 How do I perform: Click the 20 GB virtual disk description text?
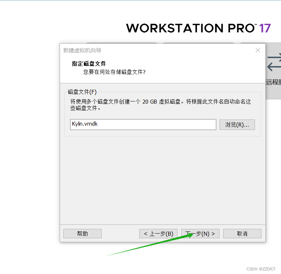tap(161, 105)
